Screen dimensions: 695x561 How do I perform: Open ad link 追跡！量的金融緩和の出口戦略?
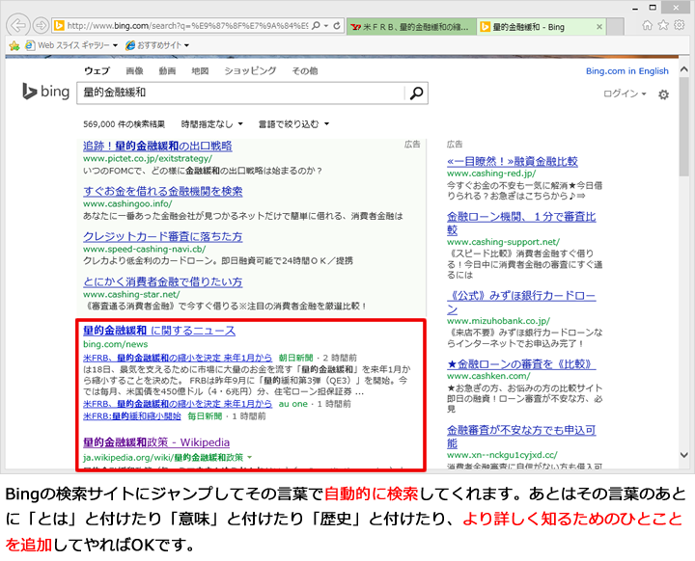pyautogui.click(x=157, y=146)
